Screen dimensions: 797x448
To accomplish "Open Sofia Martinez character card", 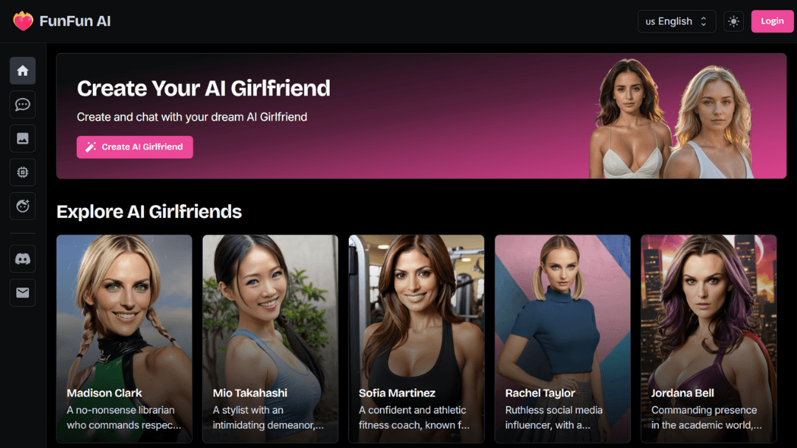I will pyautogui.click(x=416, y=338).
